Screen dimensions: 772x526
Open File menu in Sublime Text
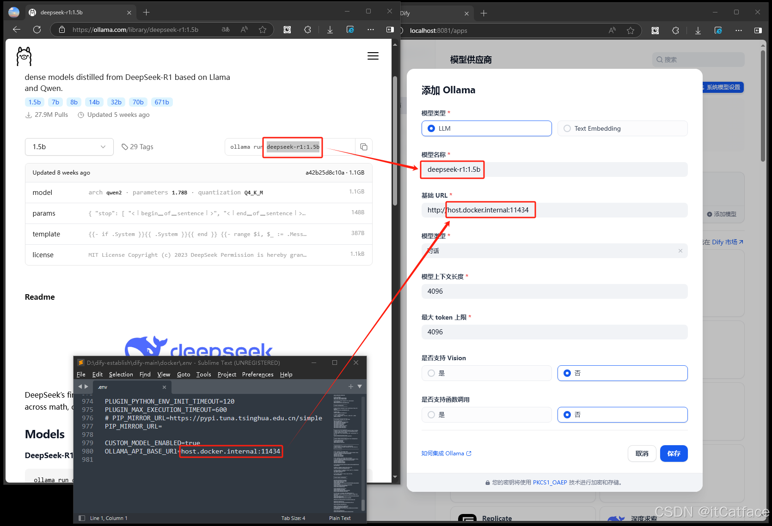[x=81, y=375]
